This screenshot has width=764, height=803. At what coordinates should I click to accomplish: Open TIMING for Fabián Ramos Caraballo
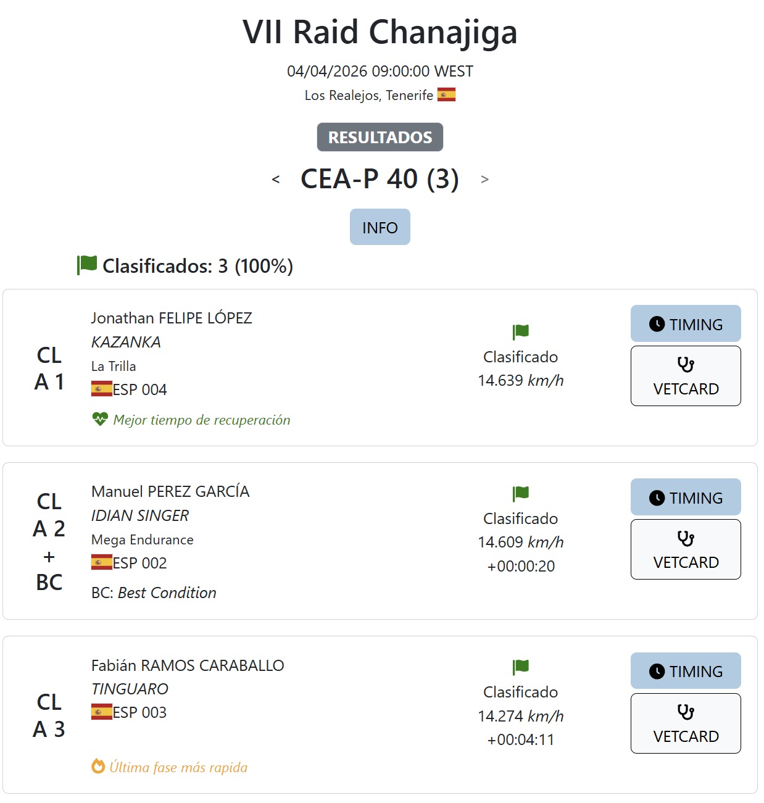[686, 671]
